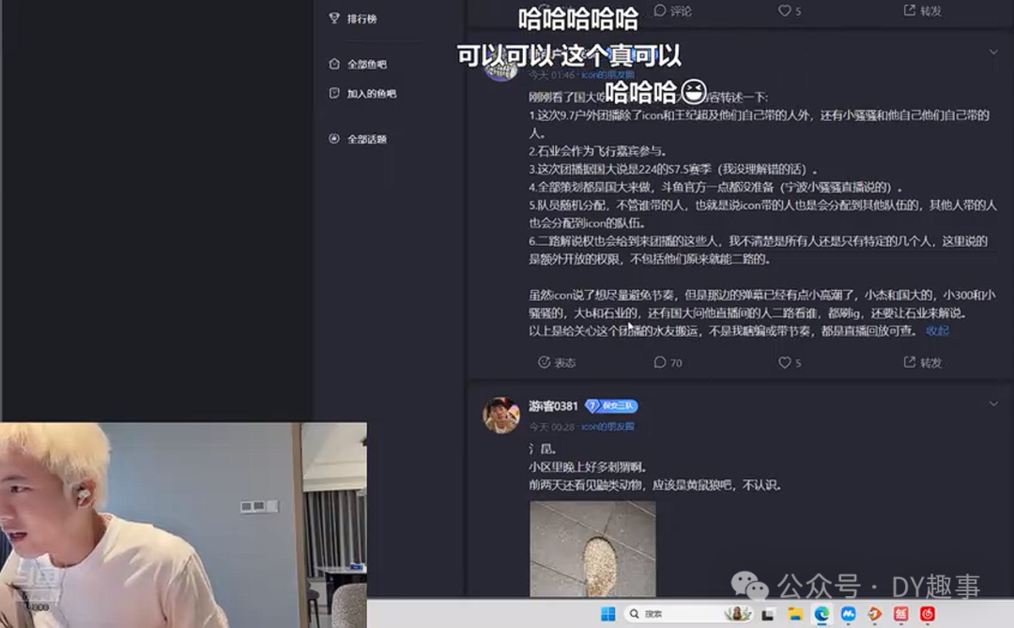Viewport: 1014px width, 628px height.
Task: Click 转发 icon in the 评论 row
Action: 909,10
